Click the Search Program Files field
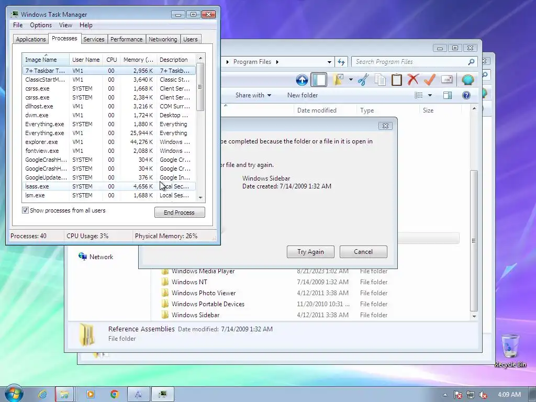This screenshot has height=402, width=536. 410,62
